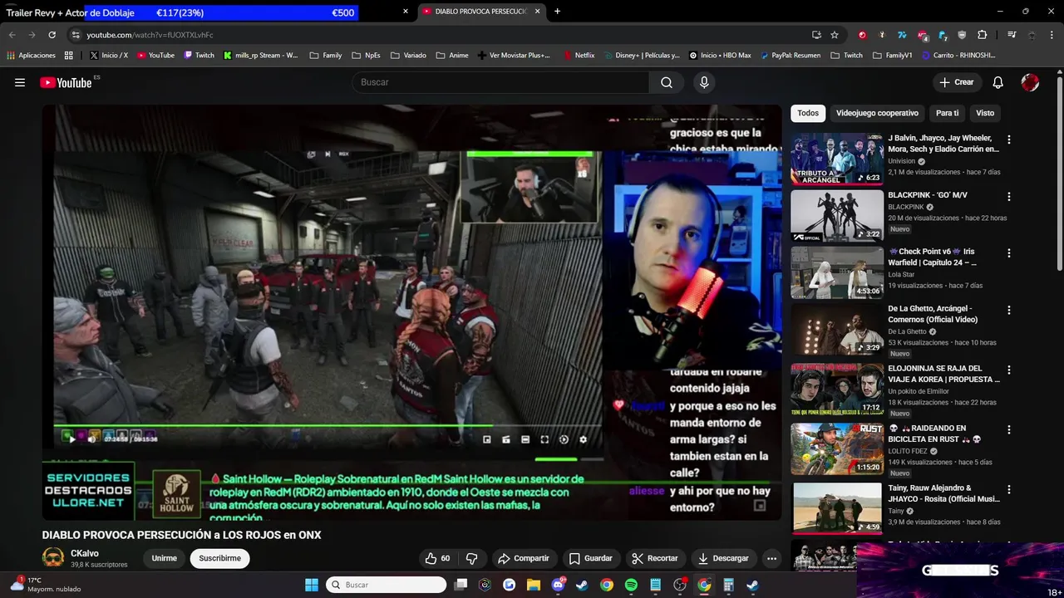
Task: Open the Crear dropdown button
Action: coord(956,82)
